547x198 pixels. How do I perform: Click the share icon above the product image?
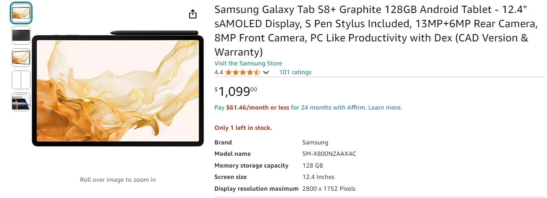point(193,14)
